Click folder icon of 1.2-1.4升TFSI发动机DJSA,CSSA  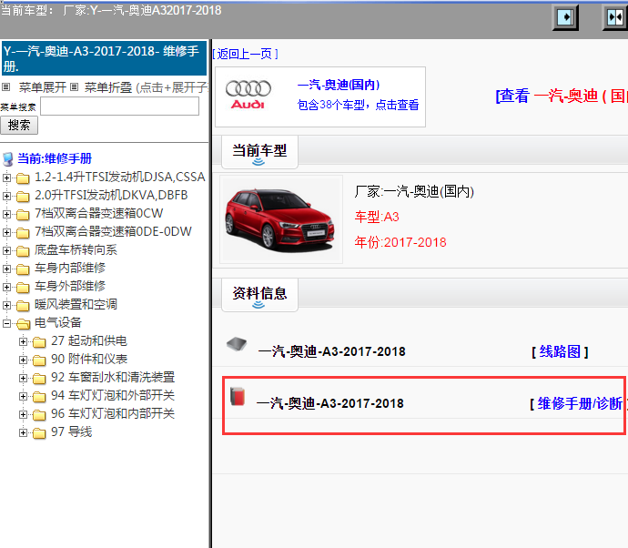click(23, 178)
